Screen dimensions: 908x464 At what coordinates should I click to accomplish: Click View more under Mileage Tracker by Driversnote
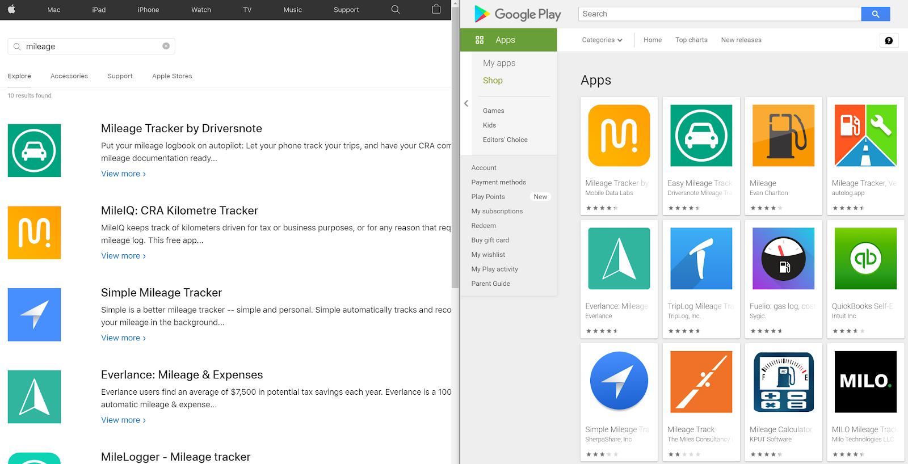click(123, 174)
